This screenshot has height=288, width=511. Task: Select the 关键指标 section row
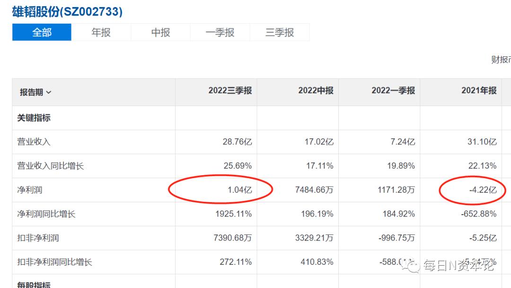pyautogui.click(x=34, y=118)
